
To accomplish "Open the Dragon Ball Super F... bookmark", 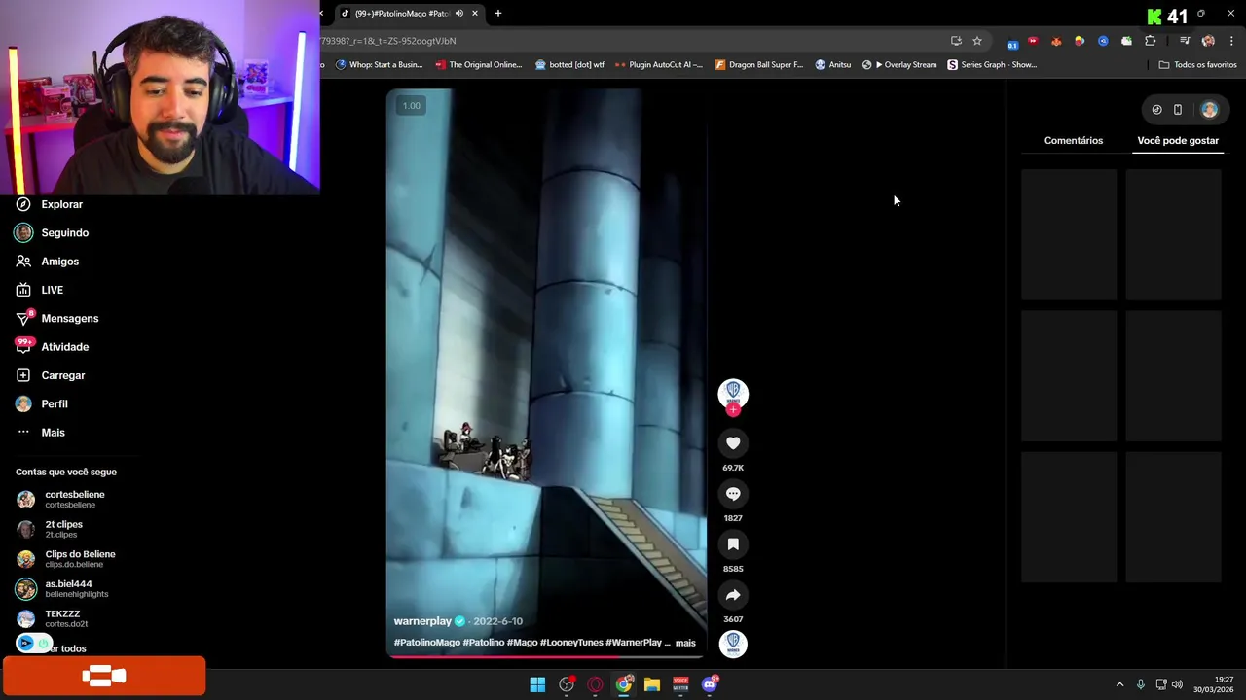I will coord(759,65).
